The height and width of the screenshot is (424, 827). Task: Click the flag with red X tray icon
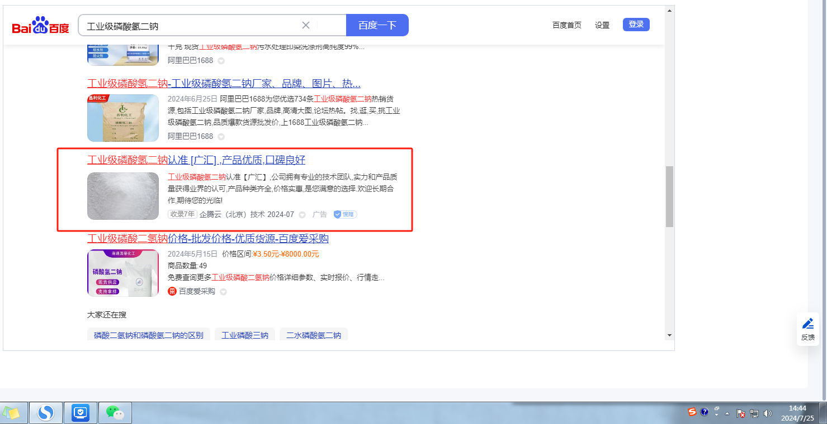740,413
